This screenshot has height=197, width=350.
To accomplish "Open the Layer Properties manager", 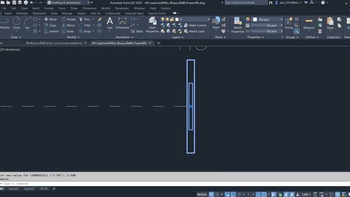I will [x=153, y=25].
